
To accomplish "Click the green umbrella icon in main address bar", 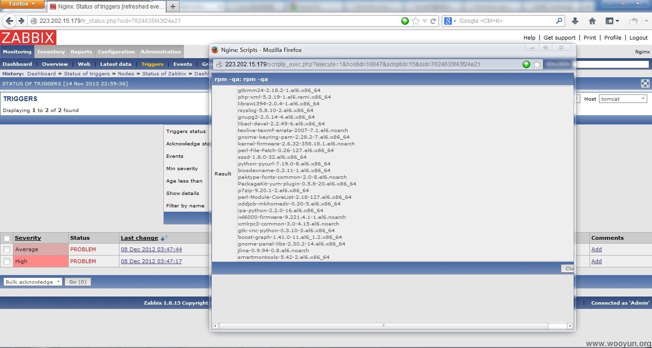I will [405, 21].
